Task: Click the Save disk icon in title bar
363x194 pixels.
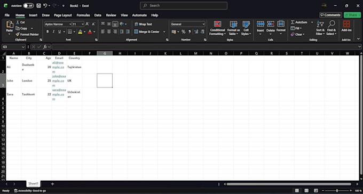Action: pyautogui.click(x=38, y=5)
